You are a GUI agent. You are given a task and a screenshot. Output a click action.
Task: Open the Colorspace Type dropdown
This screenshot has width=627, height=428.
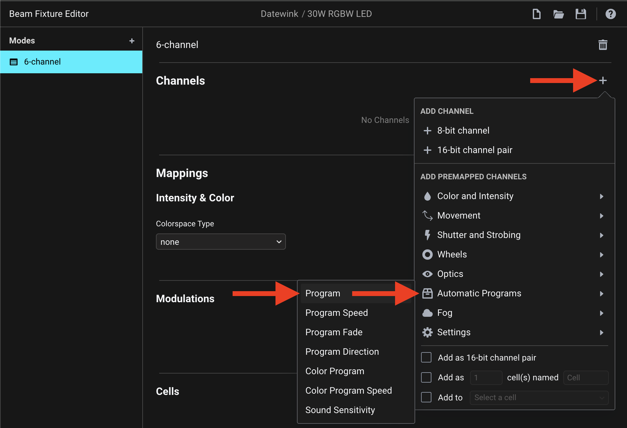(x=221, y=242)
